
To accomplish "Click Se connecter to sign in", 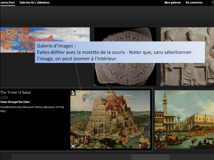I will pyautogui.click(x=194, y=2).
